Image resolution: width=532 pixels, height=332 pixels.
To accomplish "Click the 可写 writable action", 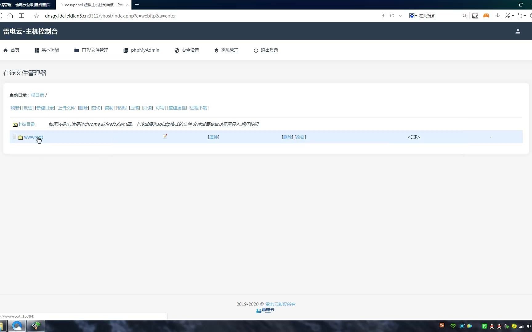I will pos(160,108).
